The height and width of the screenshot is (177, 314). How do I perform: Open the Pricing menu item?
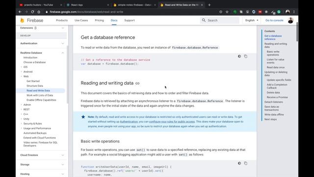click(x=99, y=20)
